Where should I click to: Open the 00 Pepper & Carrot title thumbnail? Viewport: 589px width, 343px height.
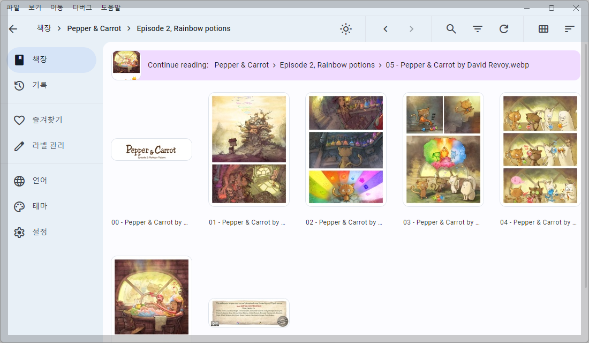[152, 150]
